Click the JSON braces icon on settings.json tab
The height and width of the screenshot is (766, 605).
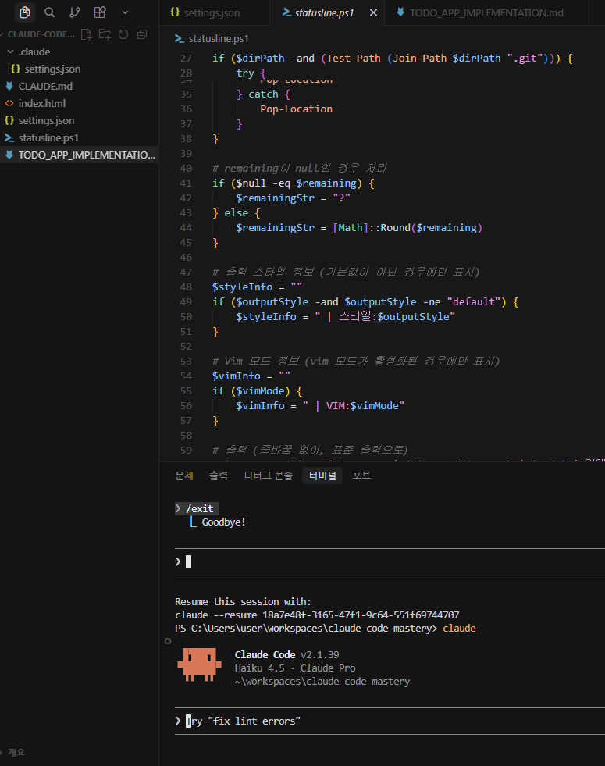(175, 12)
